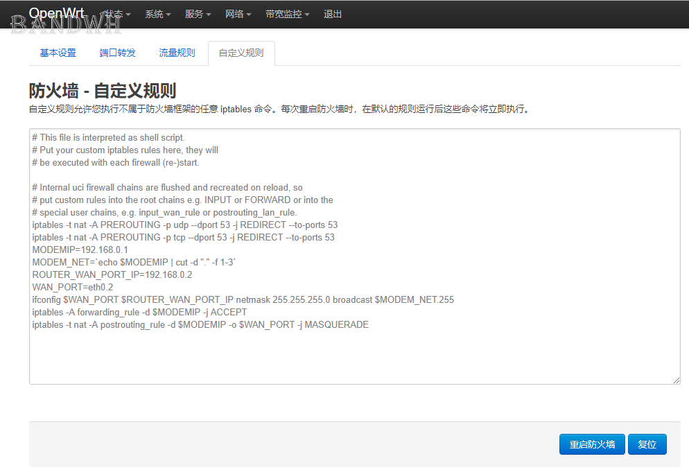Viewport: 689px width, 472px height.
Task: Click on the WAN_PORT=eth0.2 line
Action: 73,287
